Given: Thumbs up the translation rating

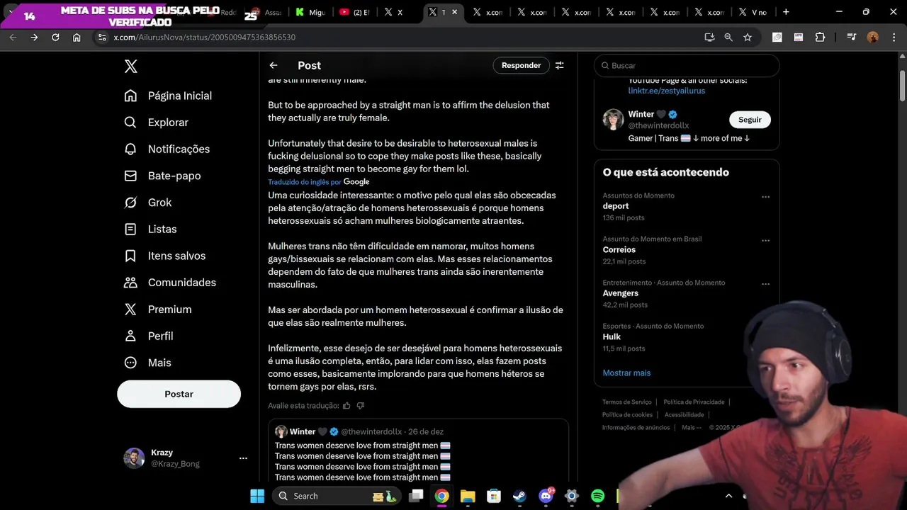Looking at the screenshot, I should pyautogui.click(x=347, y=406).
